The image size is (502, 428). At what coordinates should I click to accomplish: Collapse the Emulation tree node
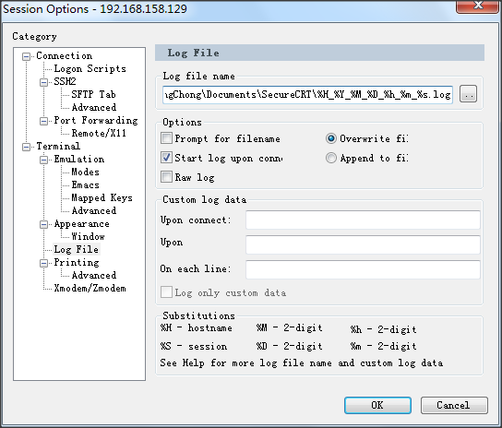[x=44, y=160]
